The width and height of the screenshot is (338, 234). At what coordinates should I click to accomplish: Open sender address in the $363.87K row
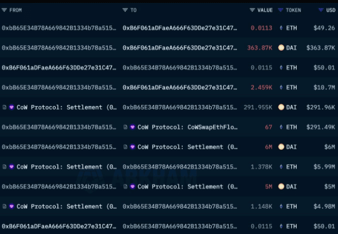point(59,48)
